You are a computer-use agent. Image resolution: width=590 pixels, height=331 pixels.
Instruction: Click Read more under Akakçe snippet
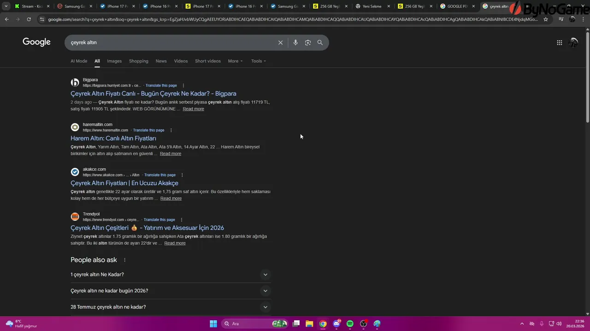click(x=171, y=199)
